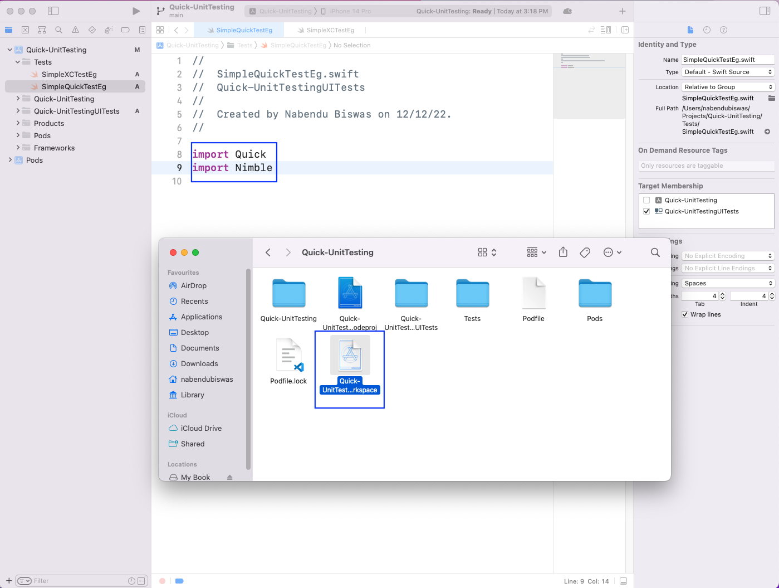Uncheck Quick-UnitTestingUITests target membership
The image size is (779, 588).
(x=646, y=211)
